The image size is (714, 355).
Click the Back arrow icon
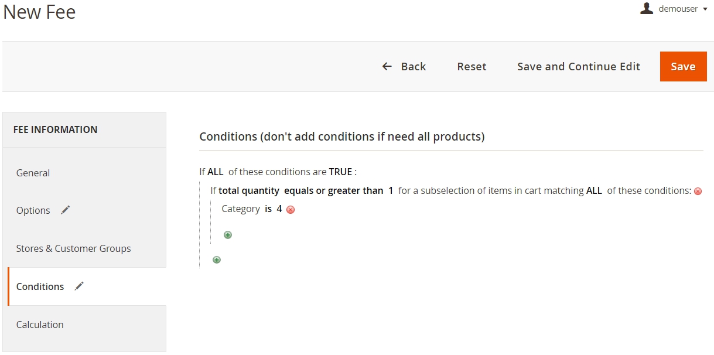click(387, 66)
